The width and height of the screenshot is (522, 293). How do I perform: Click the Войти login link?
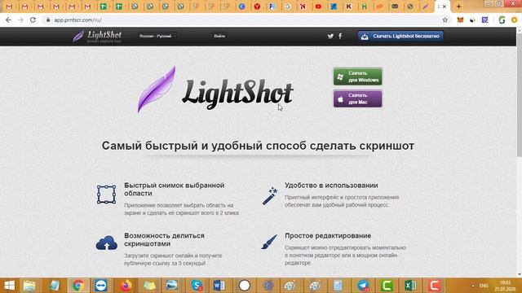pos(219,36)
